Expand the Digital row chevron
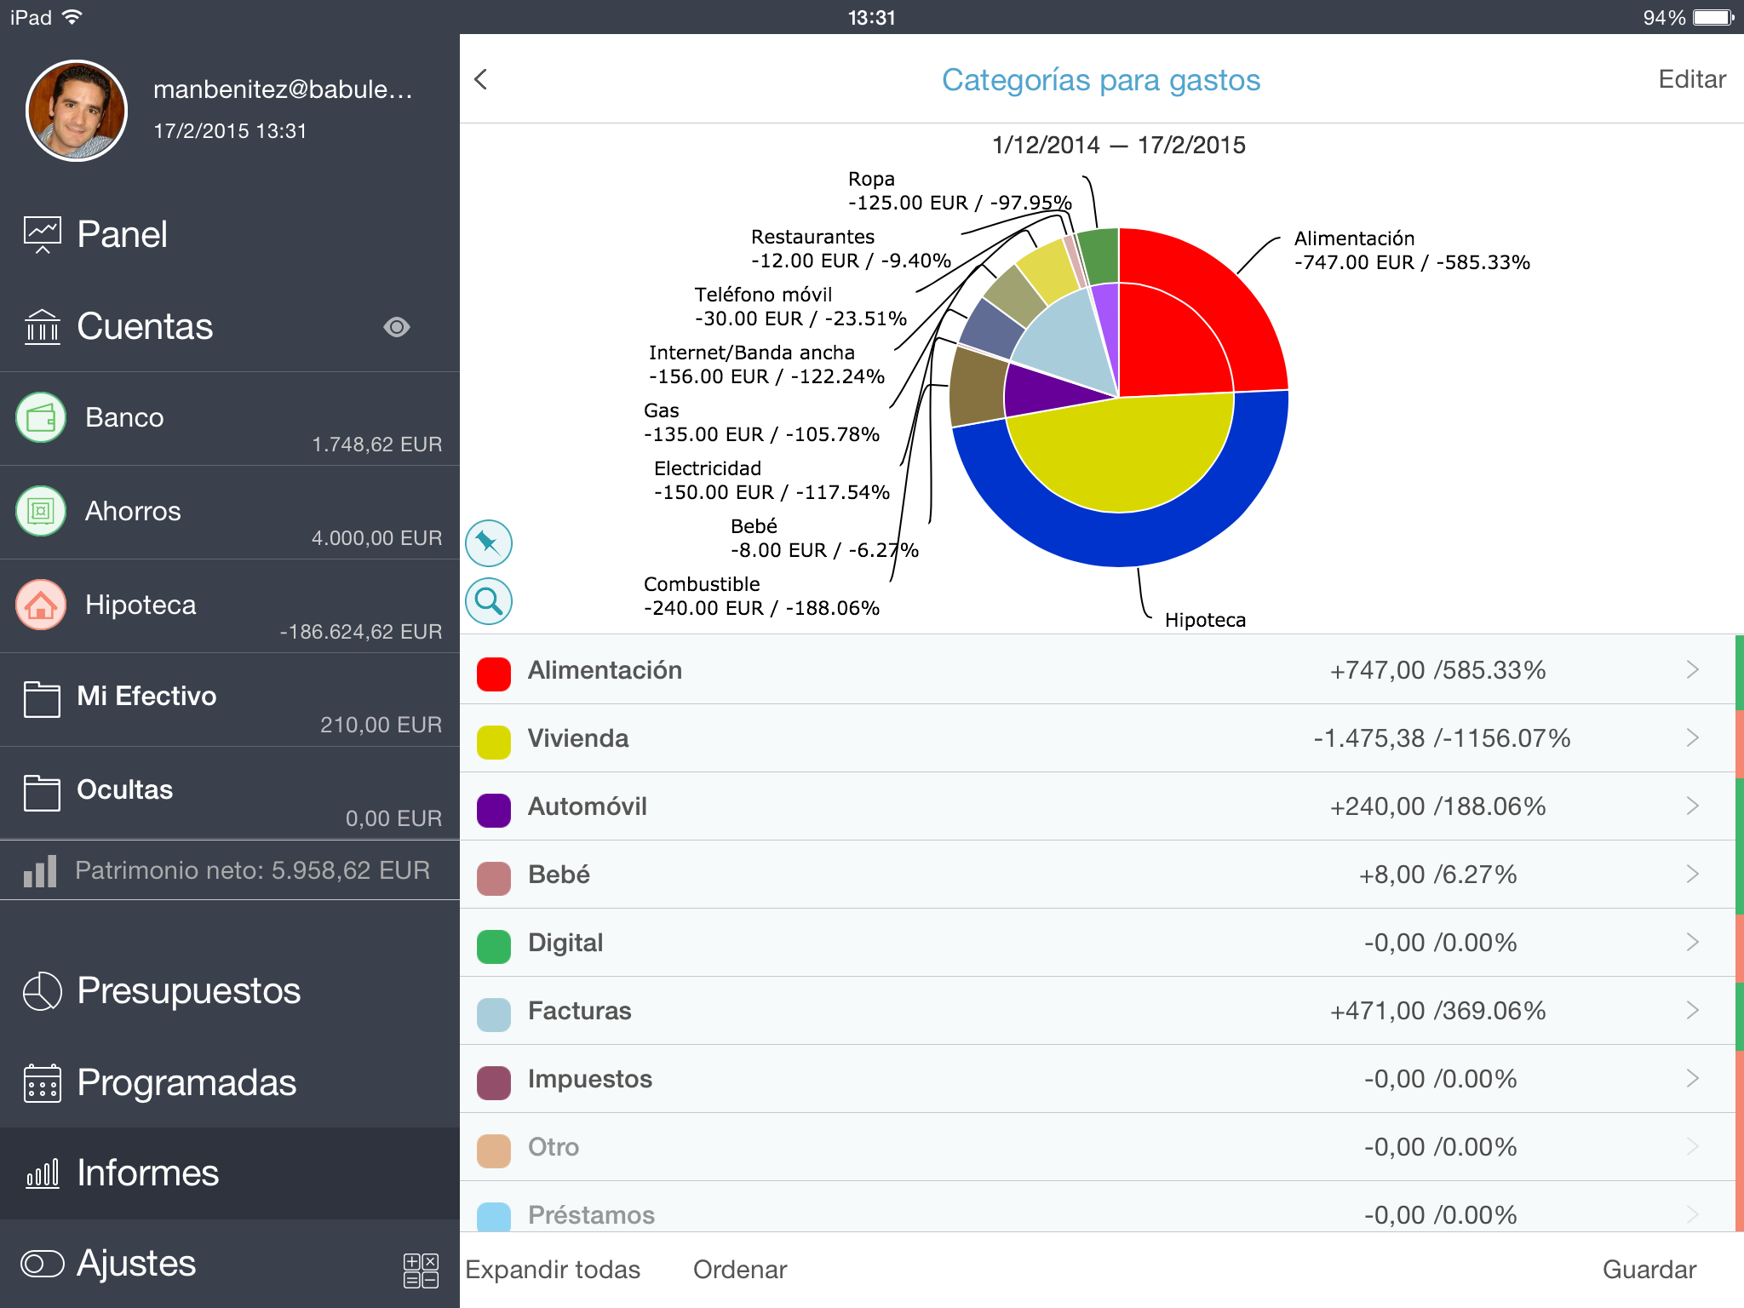The image size is (1744, 1308). (1692, 943)
